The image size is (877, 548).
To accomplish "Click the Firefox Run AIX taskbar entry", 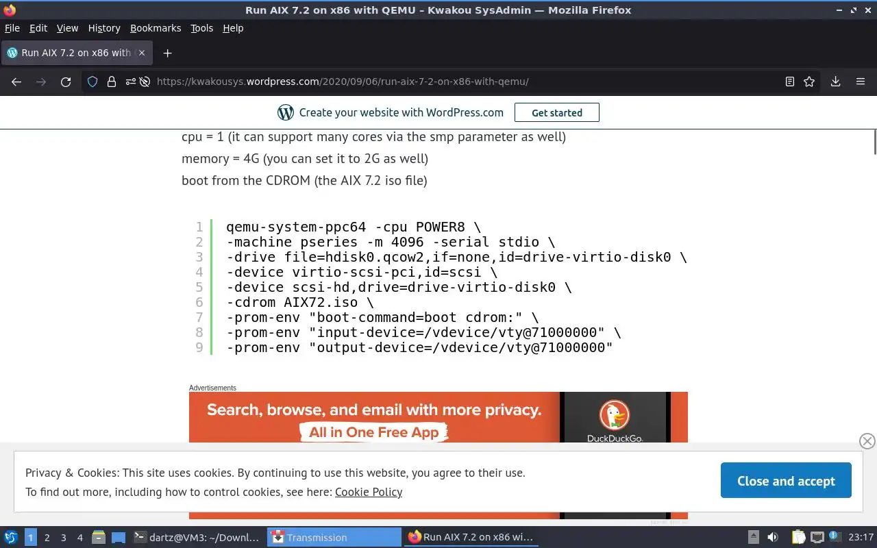I will [471, 537].
